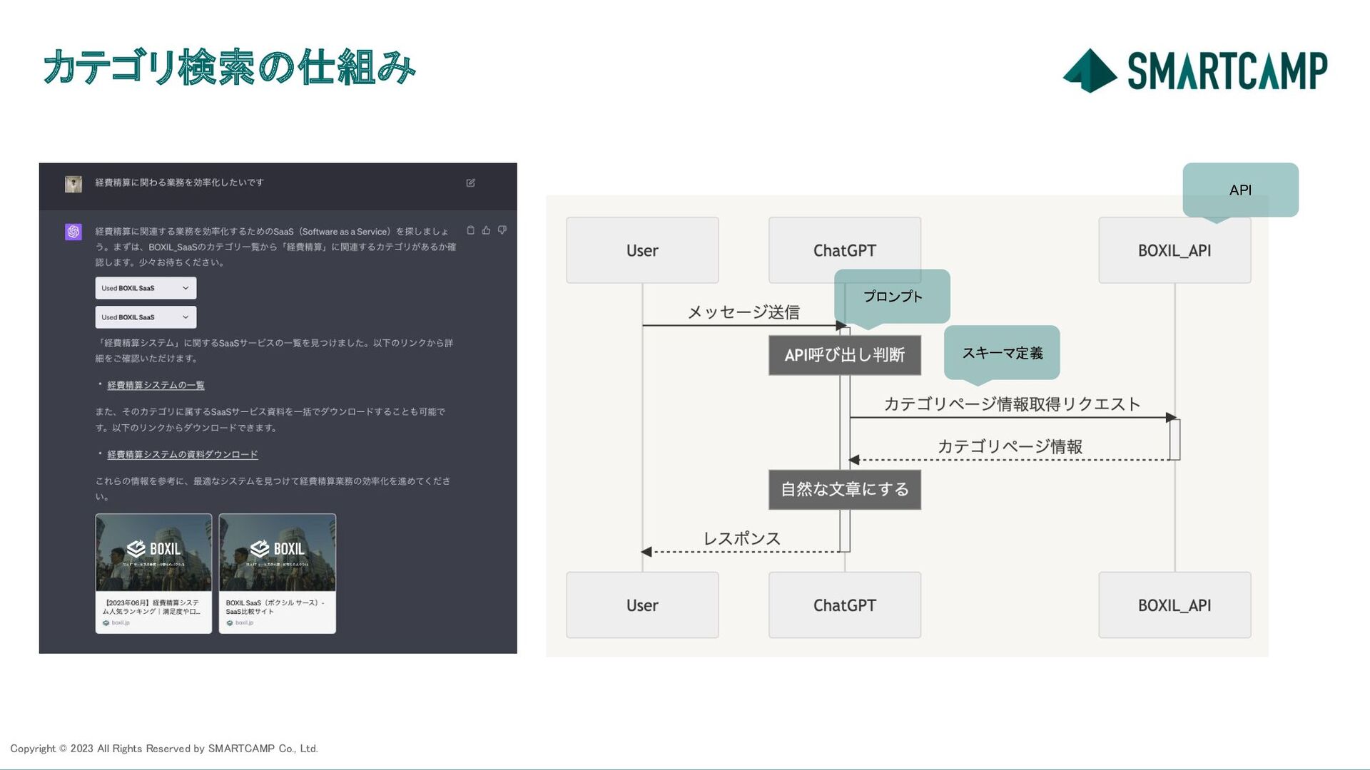The width and height of the screenshot is (1370, 770).
Task: Click the copyright notice text
Action: tap(164, 749)
